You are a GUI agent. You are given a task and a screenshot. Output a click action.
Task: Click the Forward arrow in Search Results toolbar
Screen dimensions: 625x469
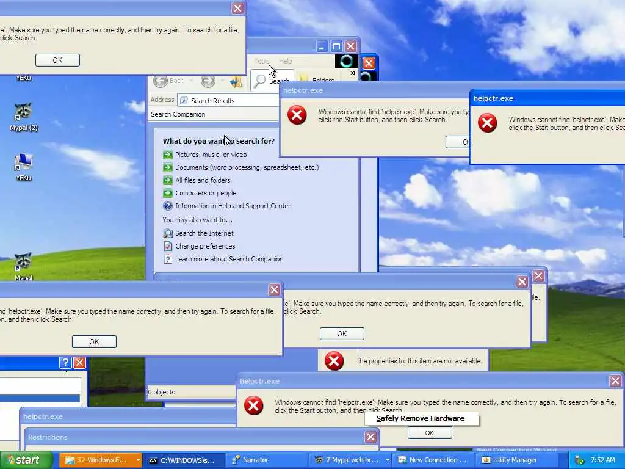tap(208, 81)
